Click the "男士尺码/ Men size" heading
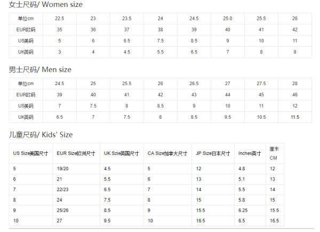 pyautogui.click(x=40, y=70)
